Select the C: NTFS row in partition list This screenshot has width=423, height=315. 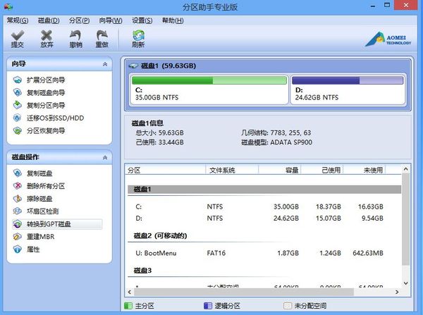[264, 207]
